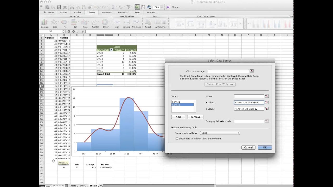Open the Row Labels filter dropdown in pivot table
333x187 pixels.
[x=111, y=50]
